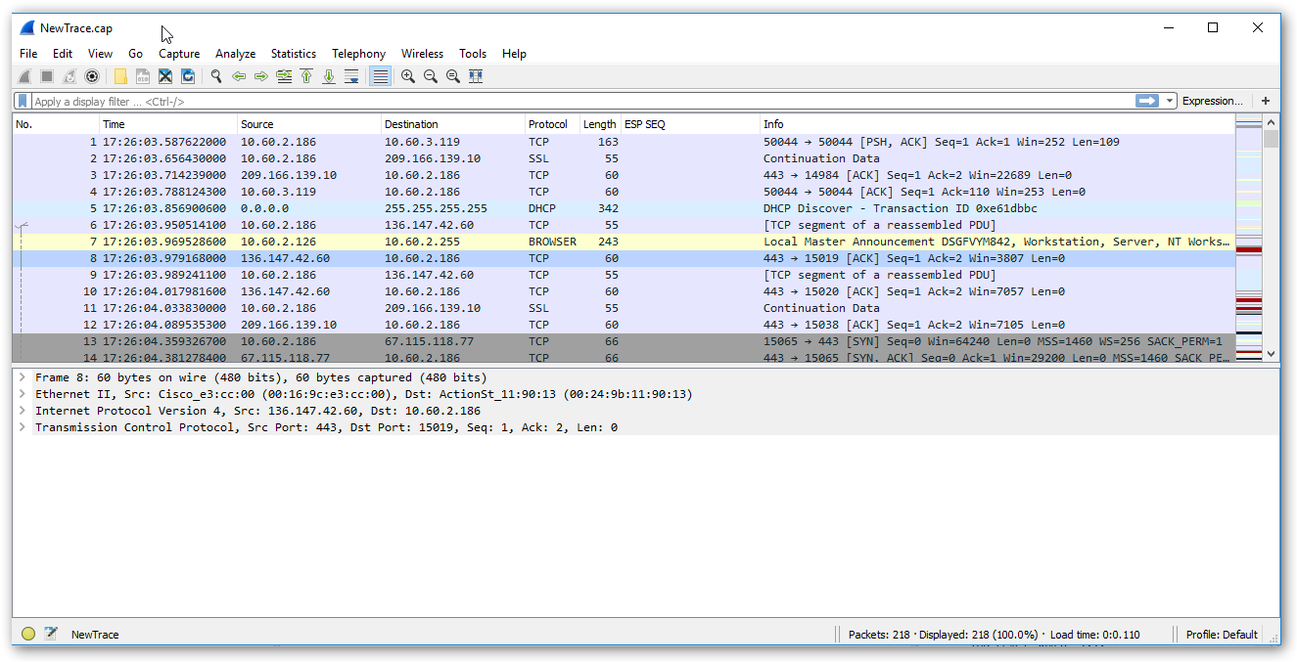Open the Analyze menu

pyautogui.click(x=235, y=54)
